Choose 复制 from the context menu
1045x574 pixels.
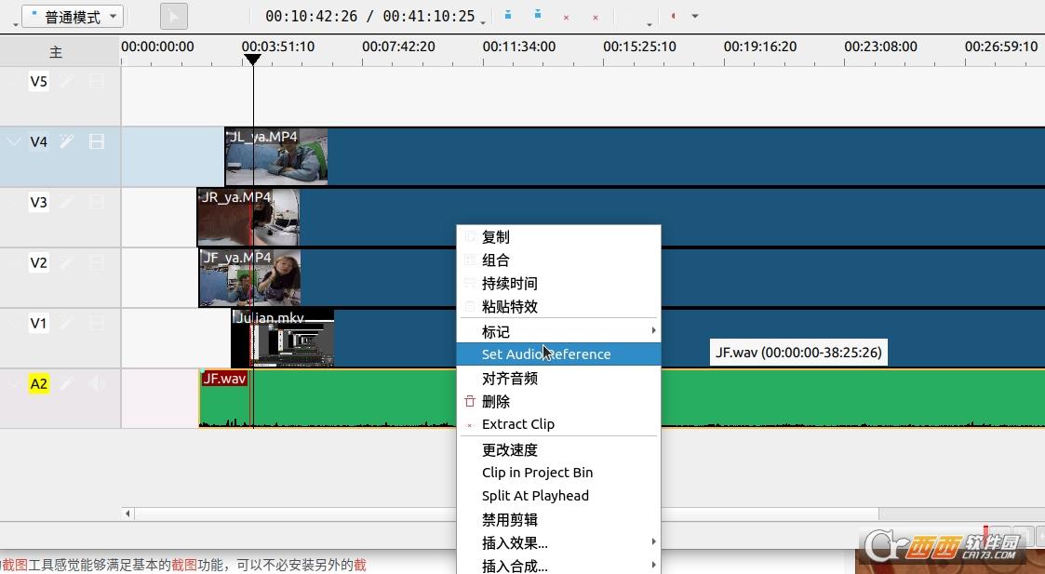tap(558, 236)
